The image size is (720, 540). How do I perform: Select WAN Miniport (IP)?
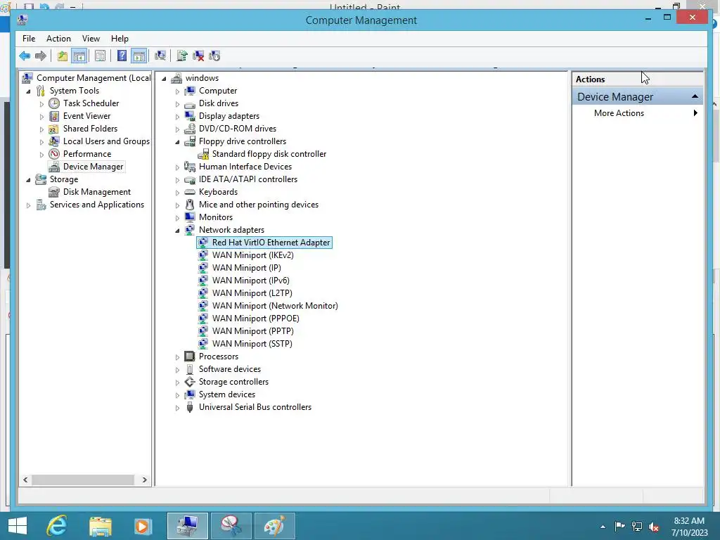(247, 268)
